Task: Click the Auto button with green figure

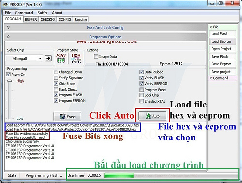Action: coord(152,116)
